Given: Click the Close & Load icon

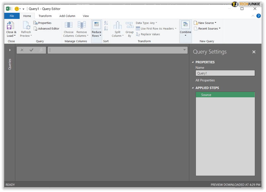Looking at the screenshot, I should (11, 25).
